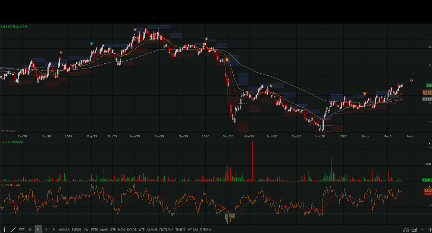Select the Μ monthly timeframe
The image size is (432, 233).
54,230
